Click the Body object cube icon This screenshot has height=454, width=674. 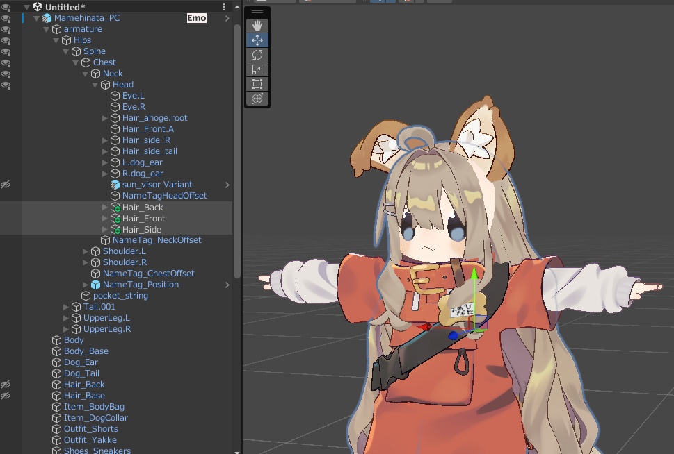57,340
